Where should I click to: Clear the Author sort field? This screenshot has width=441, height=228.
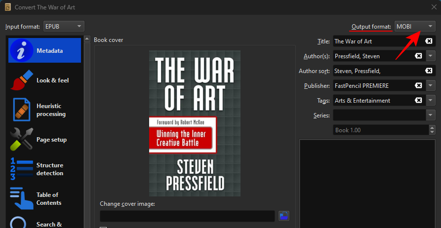[429, 71]
